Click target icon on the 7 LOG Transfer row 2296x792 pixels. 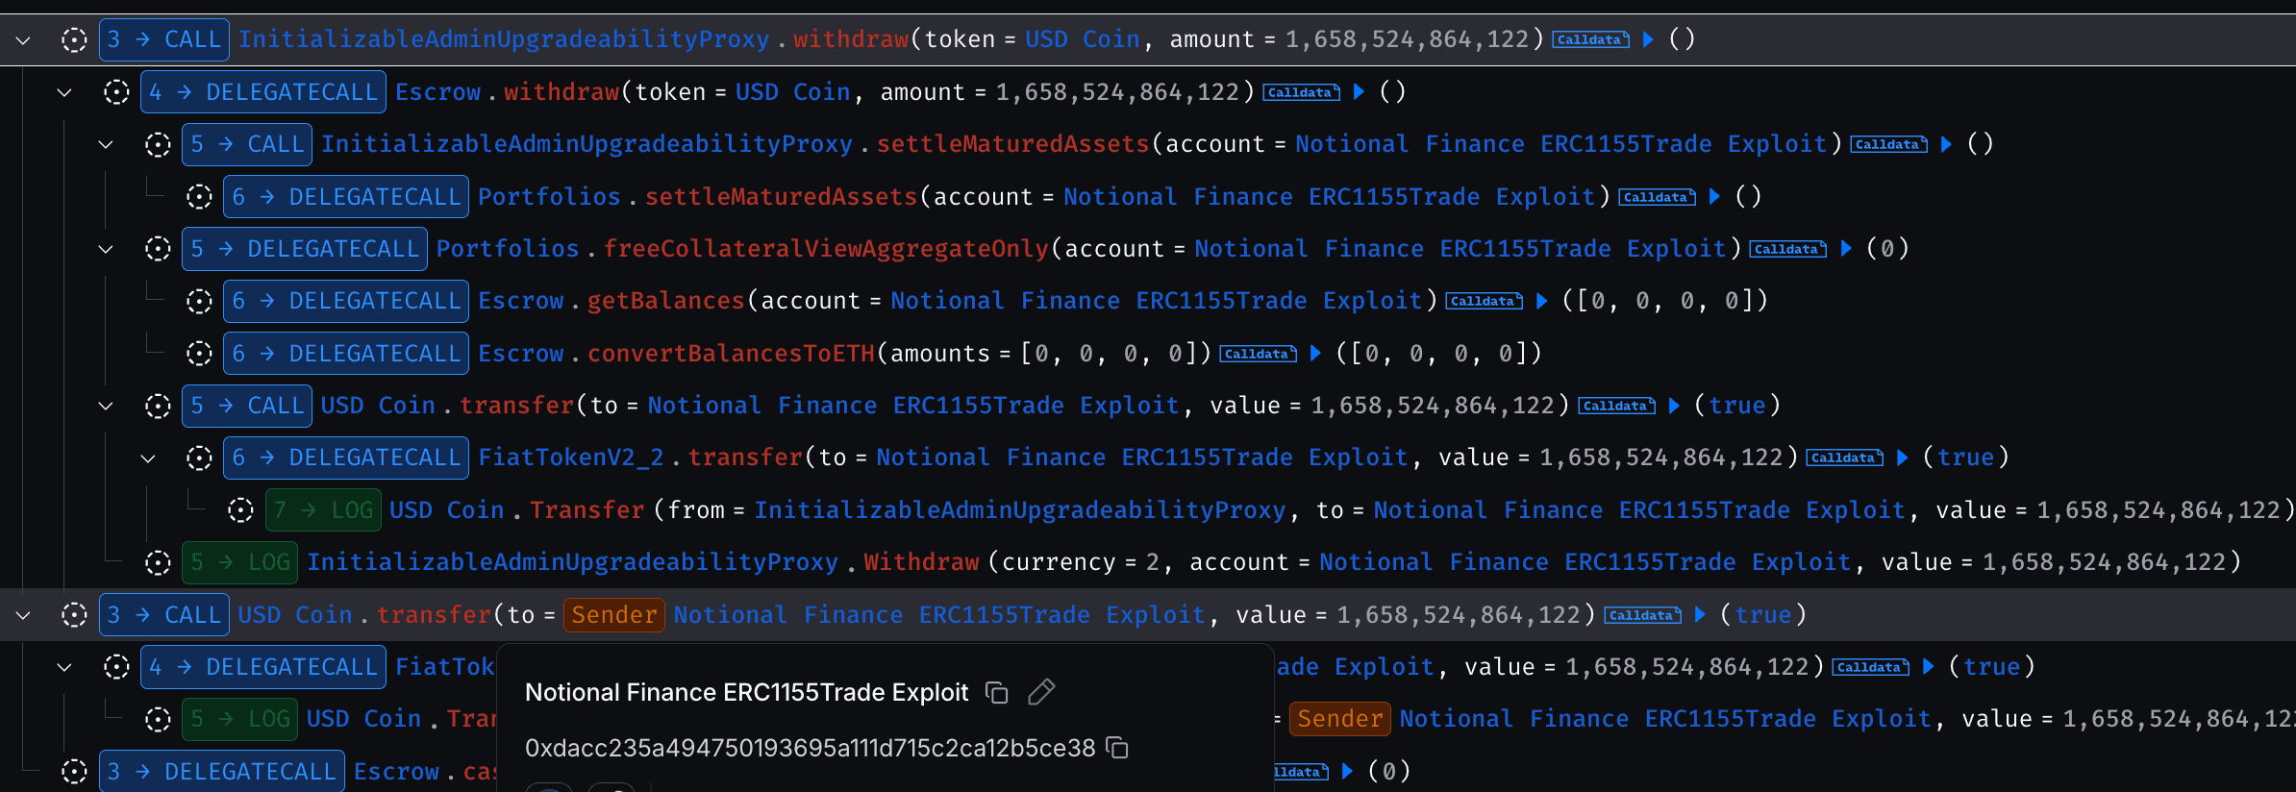[x=240, y=510]
